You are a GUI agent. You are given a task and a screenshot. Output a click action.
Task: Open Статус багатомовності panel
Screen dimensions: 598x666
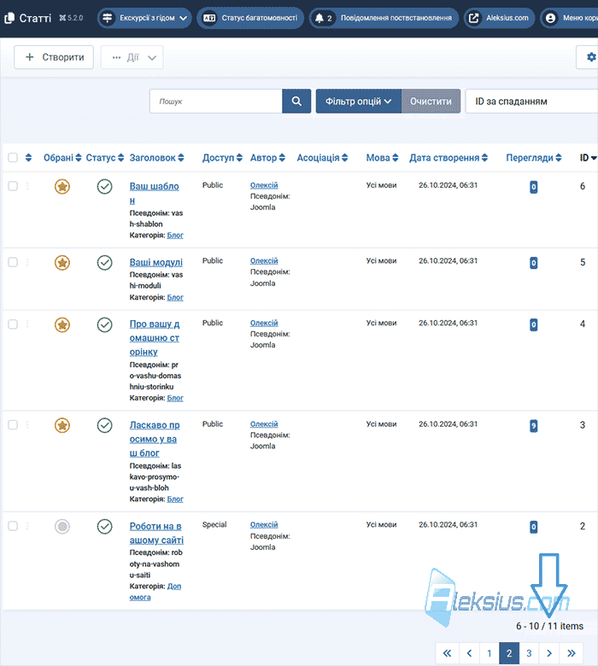point(250,18)
